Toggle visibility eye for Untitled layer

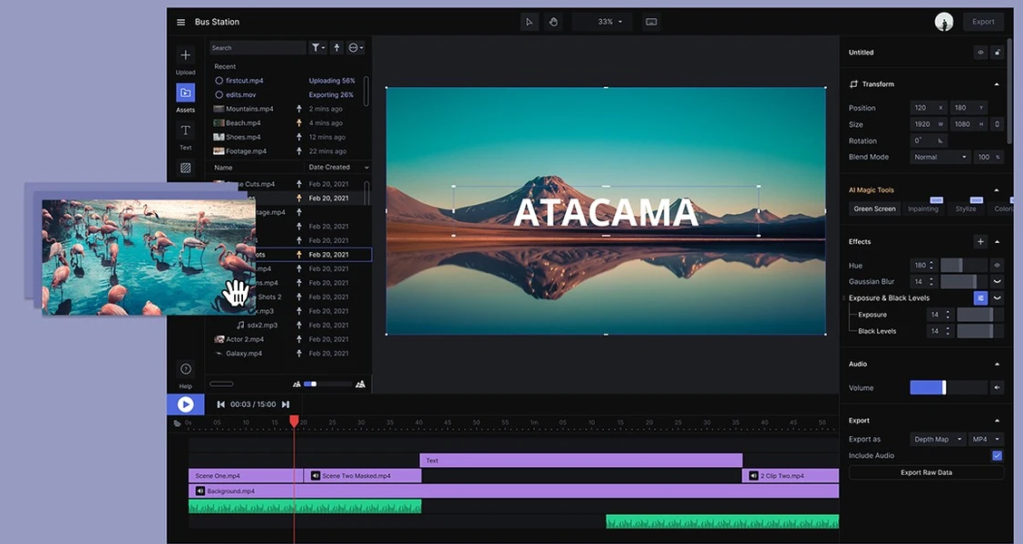coord(980,53)
